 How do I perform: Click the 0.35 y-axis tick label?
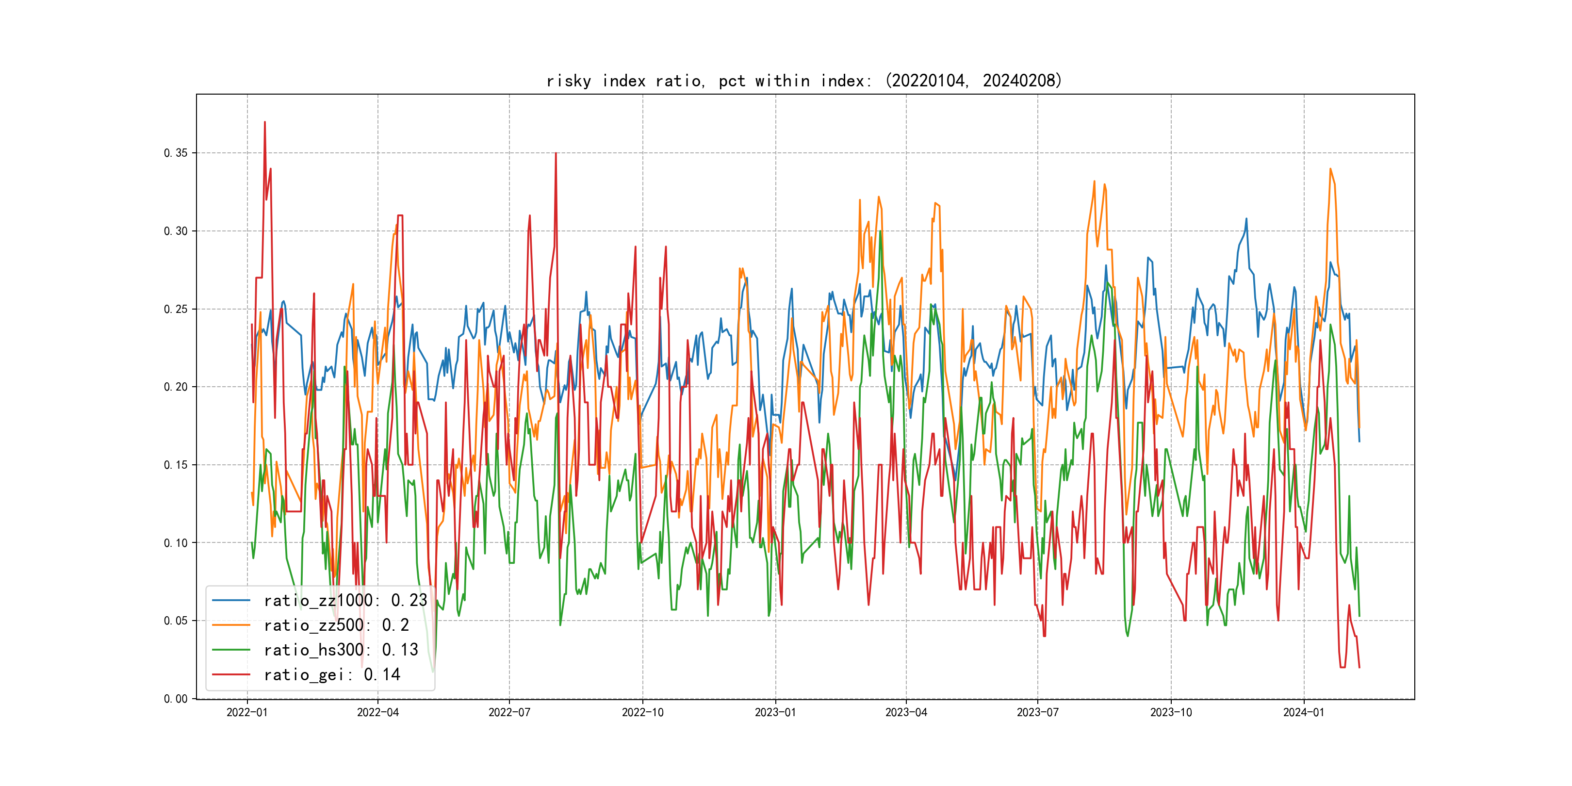coord(176,153)
